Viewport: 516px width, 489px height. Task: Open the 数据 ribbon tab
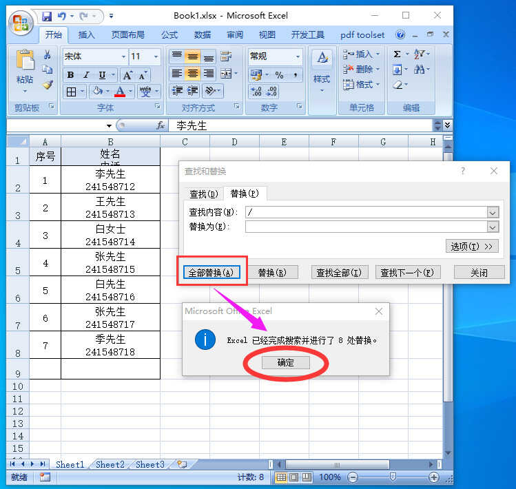[x=202, y=35]
